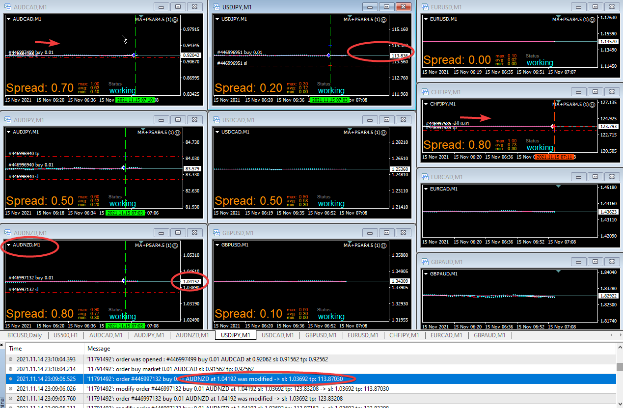This screenshot has width=623, height=408.
Task: Click the expert advisor smiley on AUDCAD chart
Action: pos(175,19)
